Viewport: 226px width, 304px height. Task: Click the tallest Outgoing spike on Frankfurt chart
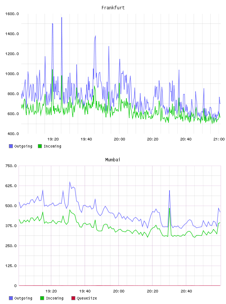click(62, 18)
